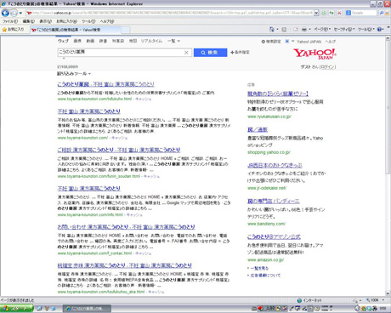Click the browser Back arrow button
391x313 pixels.
5,13
